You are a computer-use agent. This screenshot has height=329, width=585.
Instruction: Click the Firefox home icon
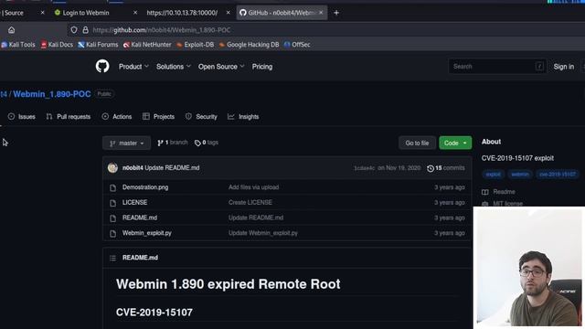click(12, 30)
